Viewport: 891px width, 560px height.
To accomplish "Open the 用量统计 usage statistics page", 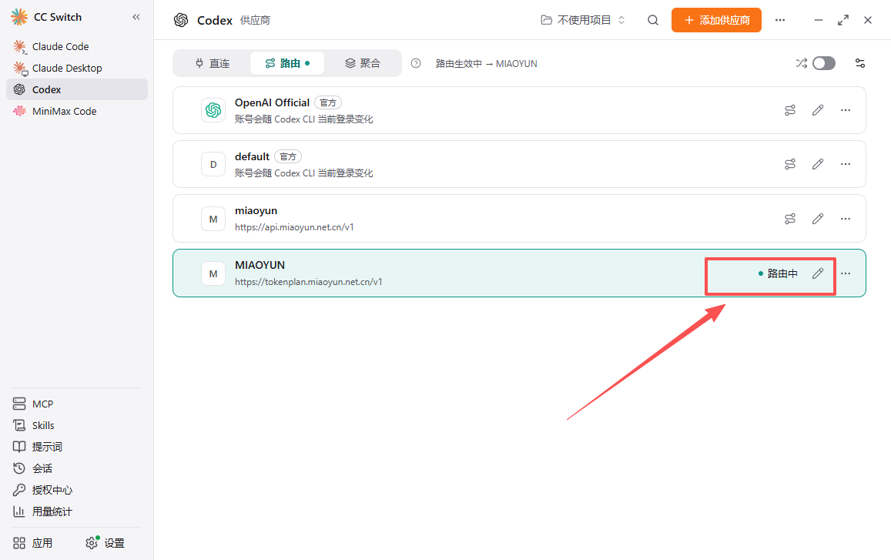I will pos(42,511).
